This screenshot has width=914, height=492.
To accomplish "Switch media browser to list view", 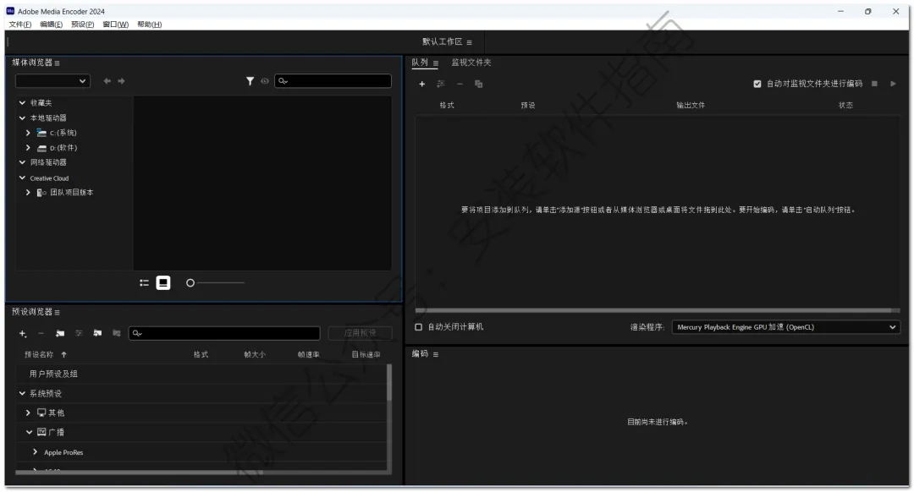I will 144,283.
